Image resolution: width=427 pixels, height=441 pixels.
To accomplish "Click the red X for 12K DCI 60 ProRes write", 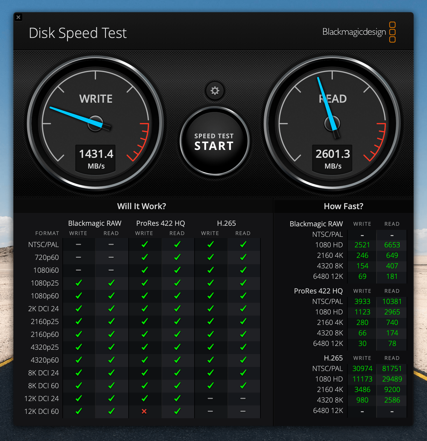I will pos(144,411).
